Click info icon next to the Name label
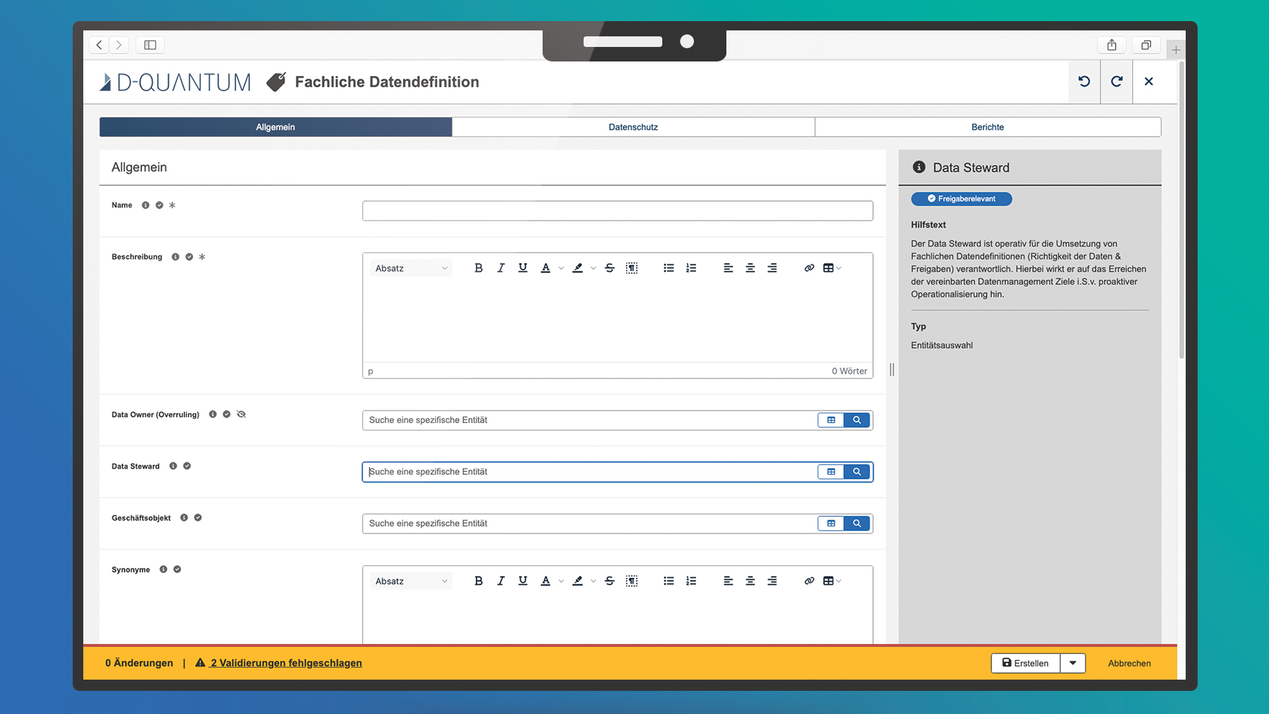Image resolution: width=1269 pixels, height=714 pixels. 145,205
